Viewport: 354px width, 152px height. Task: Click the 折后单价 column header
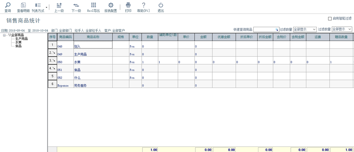(247, 37)
